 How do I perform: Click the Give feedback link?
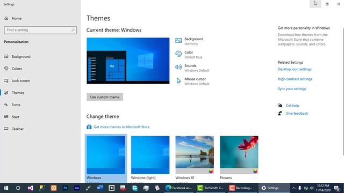click(297, 113)
